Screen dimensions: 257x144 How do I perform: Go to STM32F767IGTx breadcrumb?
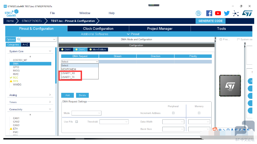pos(32,21)
